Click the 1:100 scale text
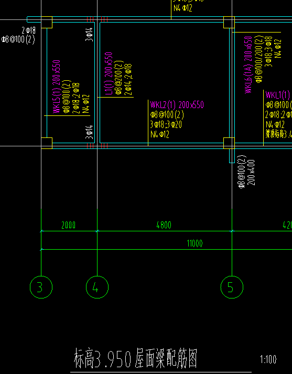Image resolution: width=292 pixels, height=374 pixels. pyautogui.click(x=268, y=359)
